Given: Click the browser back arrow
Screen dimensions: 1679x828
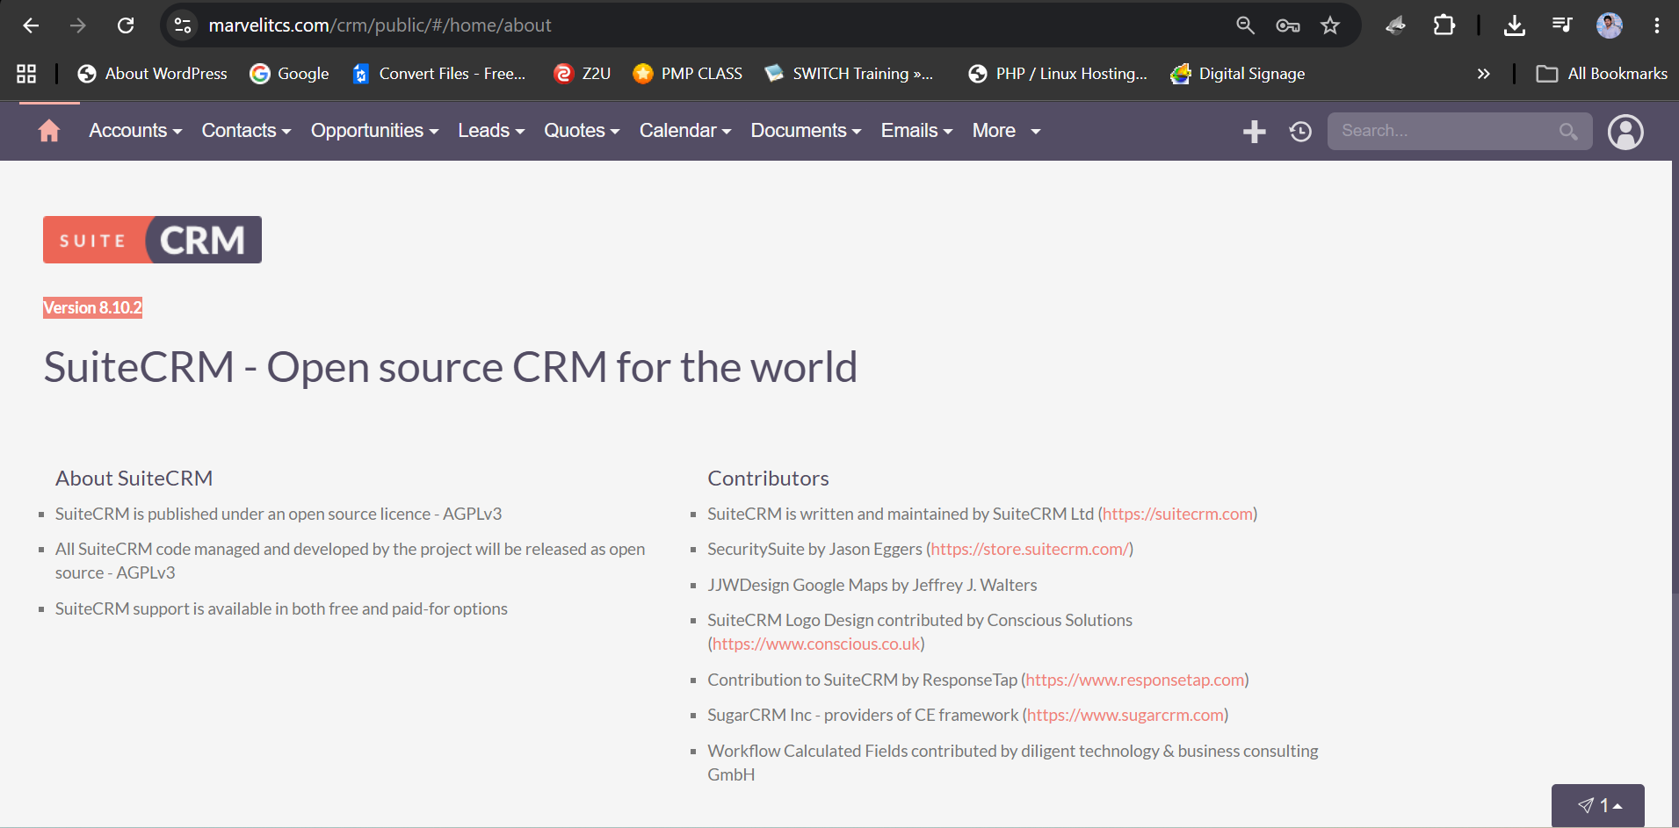Looking at the screenshot, I should coord(31,25).
